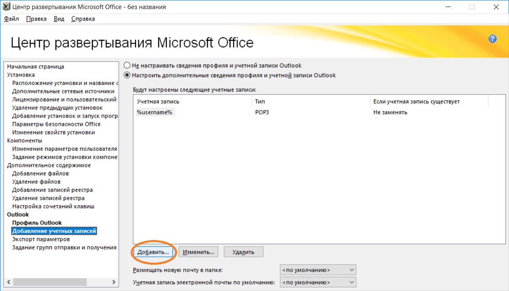Select the Outlook section in the tree

click(18, 215)
